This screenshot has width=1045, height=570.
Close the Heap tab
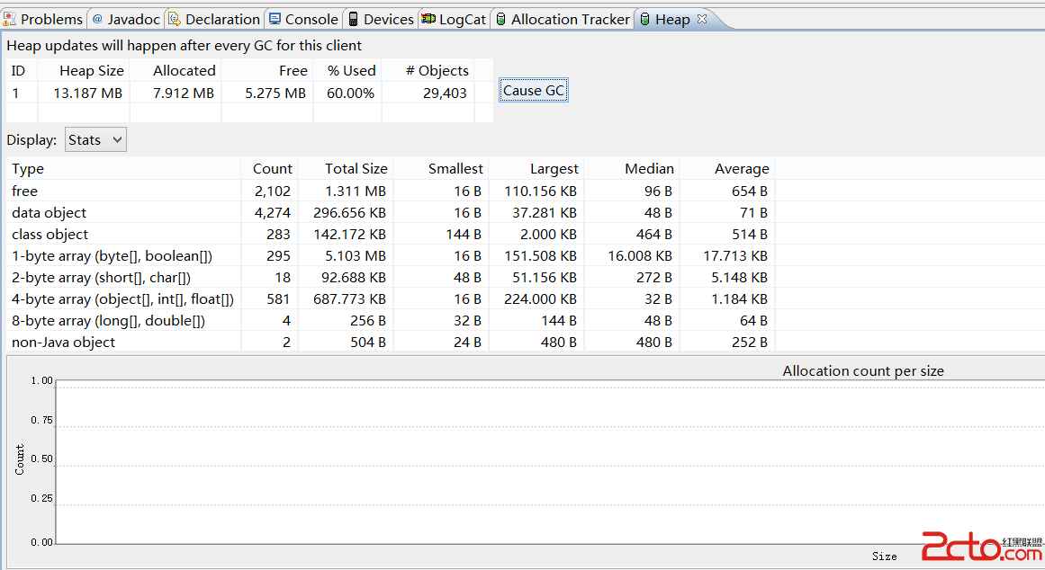(702, 19)
